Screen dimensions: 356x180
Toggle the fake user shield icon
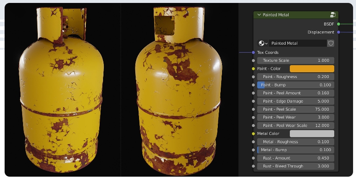pyautogui.click(x=330, y=43)
